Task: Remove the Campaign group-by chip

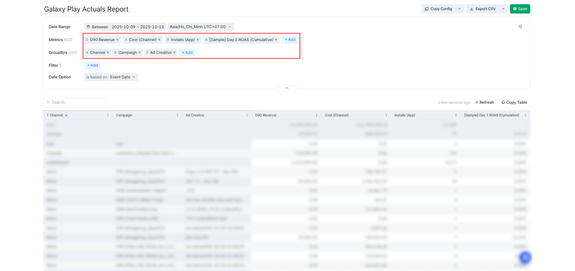Action: coord(140,53)
